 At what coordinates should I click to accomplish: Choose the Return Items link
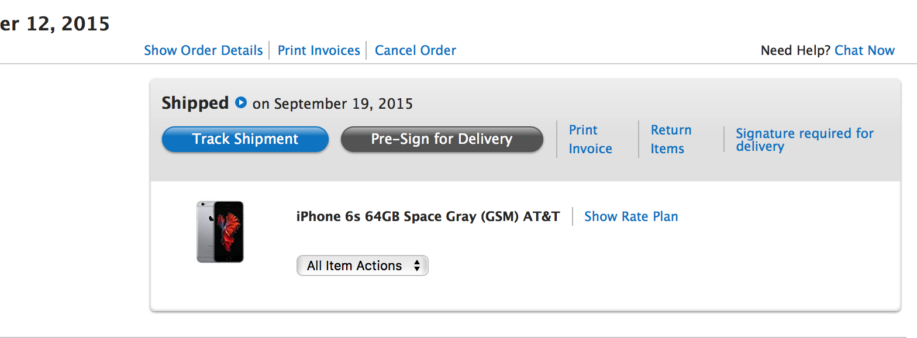[x=671, y=139]
